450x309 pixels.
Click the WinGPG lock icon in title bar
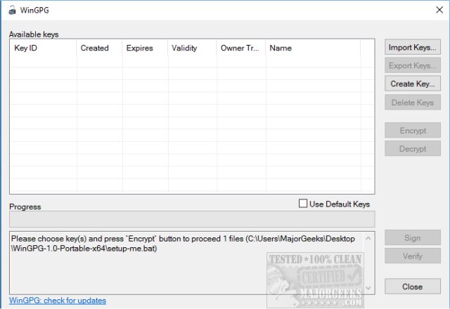[13, 10]
